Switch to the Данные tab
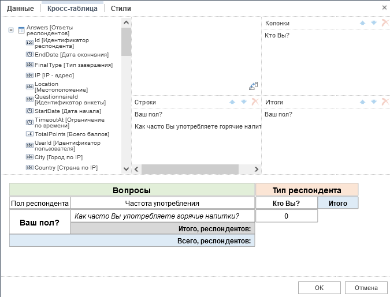Image resolution: width=390 pixels, height=297 pixels. click(20, 9)
